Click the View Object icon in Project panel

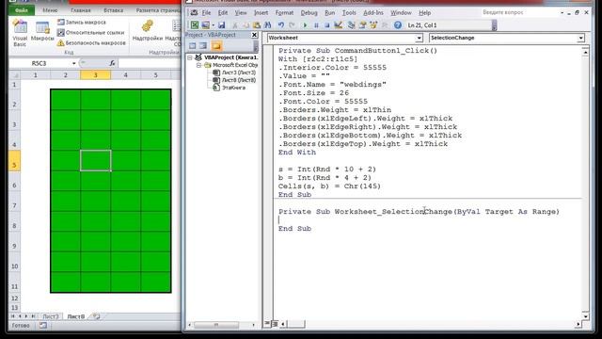[x=203, y=46]
